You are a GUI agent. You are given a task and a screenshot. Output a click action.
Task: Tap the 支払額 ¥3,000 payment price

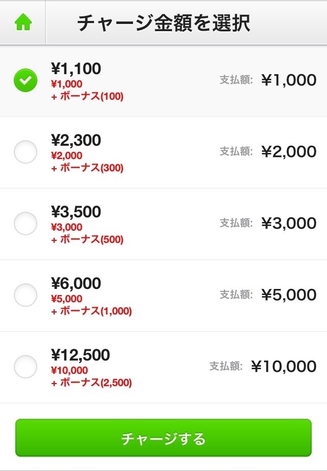click(289, 223)
